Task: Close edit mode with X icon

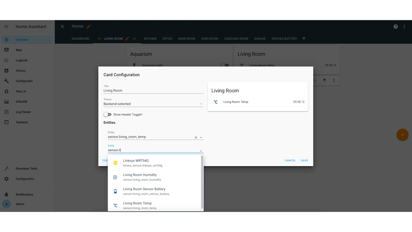Action: tap(62, 27)
